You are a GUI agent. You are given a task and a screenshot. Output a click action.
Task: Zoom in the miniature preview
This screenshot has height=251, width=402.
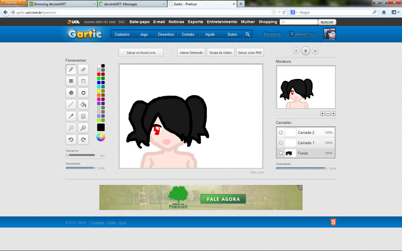(334, 113)
